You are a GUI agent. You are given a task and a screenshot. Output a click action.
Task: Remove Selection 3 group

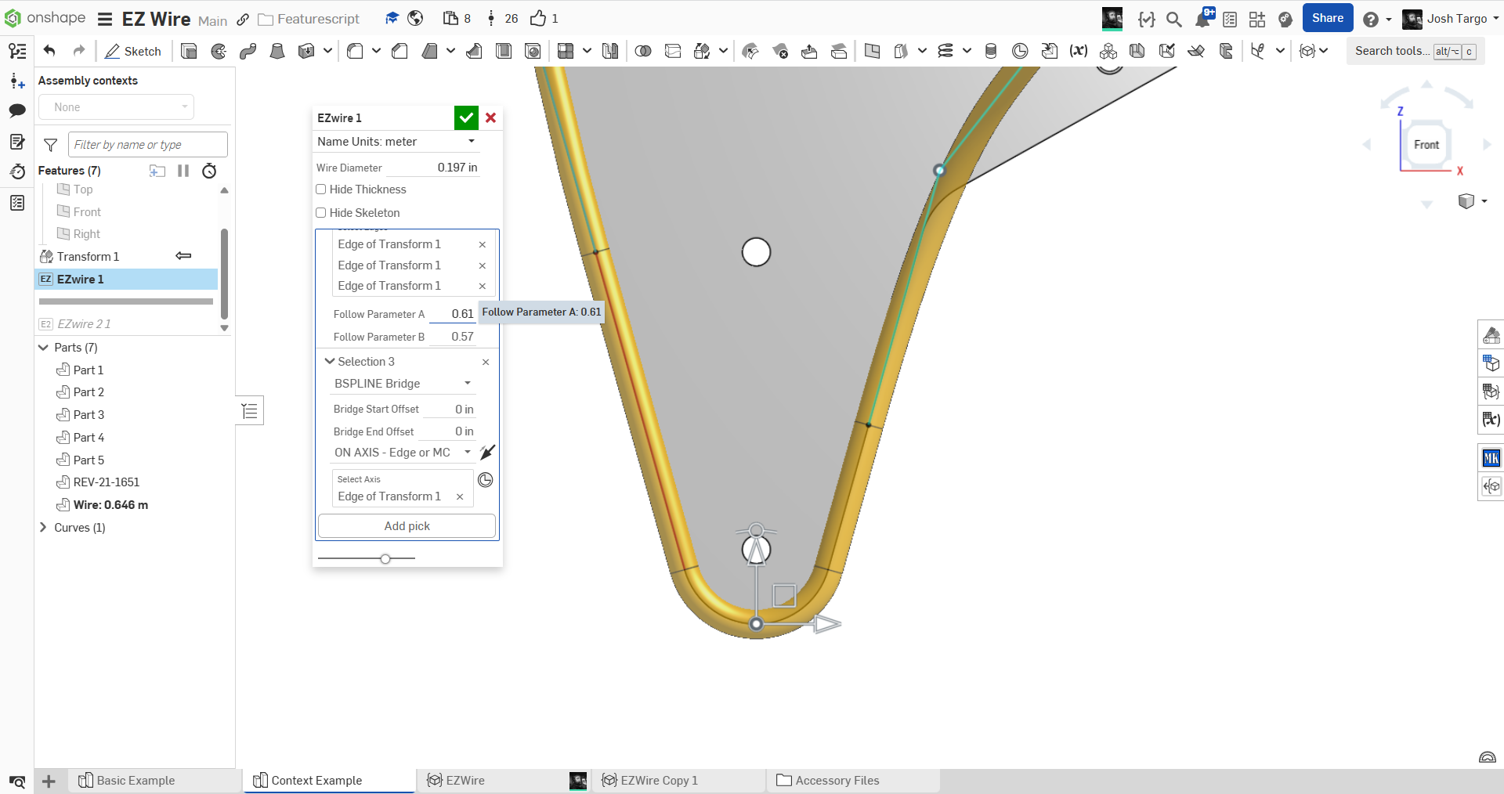486,362
